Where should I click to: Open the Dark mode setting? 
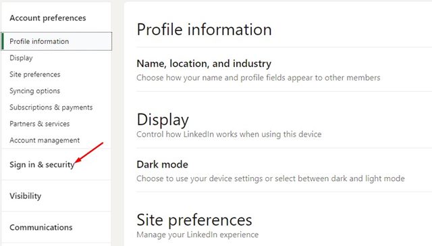click(162, 164)
